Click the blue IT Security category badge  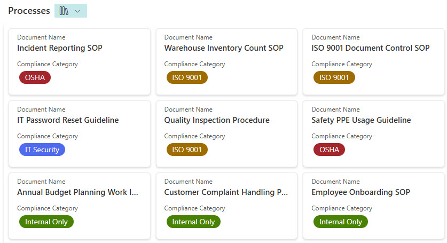(x=42, y=150)
